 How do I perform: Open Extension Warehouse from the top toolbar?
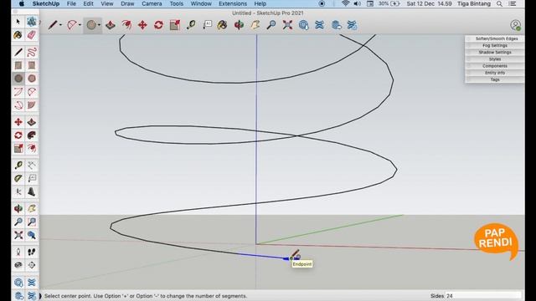coord(320,25)
